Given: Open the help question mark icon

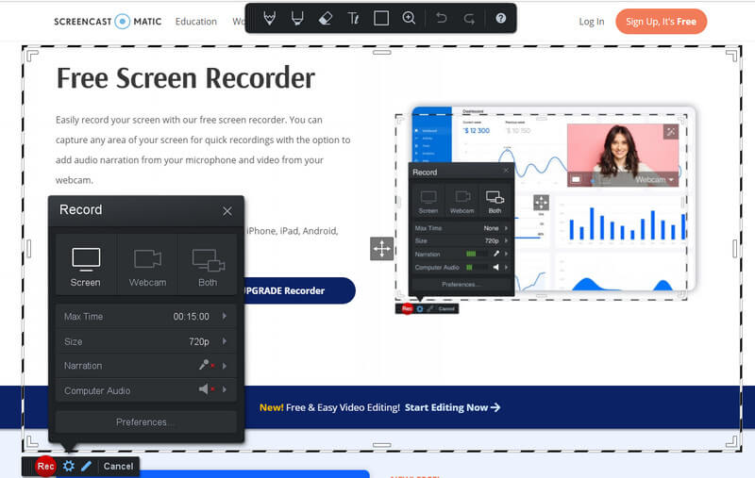Looking at the screenshot, I should (x=501, y=18).
